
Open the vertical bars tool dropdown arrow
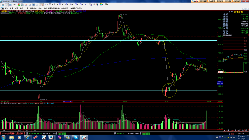(58, 5)
